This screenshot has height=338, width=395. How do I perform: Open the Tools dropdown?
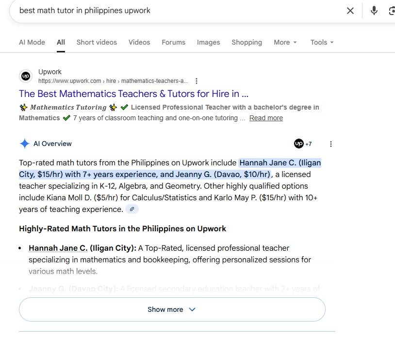[x=322, y=42]
